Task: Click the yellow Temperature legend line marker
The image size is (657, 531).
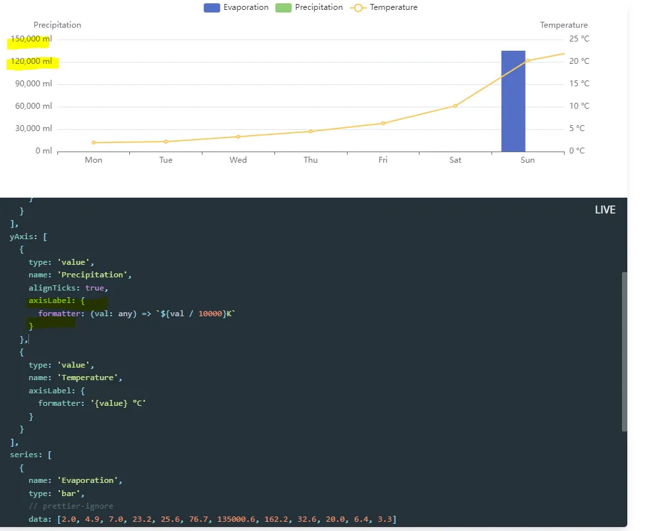Action: [358, 7]
